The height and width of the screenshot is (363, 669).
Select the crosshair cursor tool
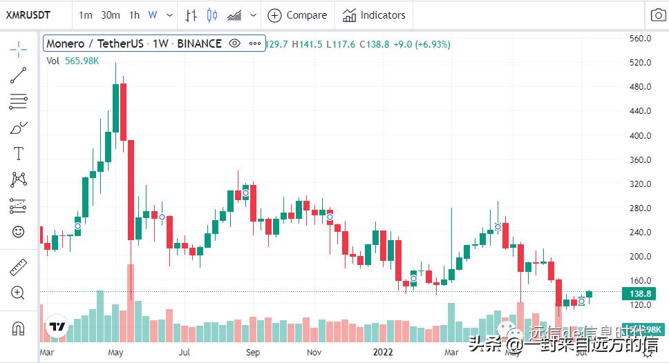(19, 50)
